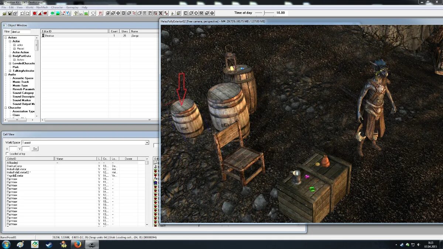The image size is (443, 249).
Task: Click the undo arrow toolbar icon
Action: click(22, 13)
